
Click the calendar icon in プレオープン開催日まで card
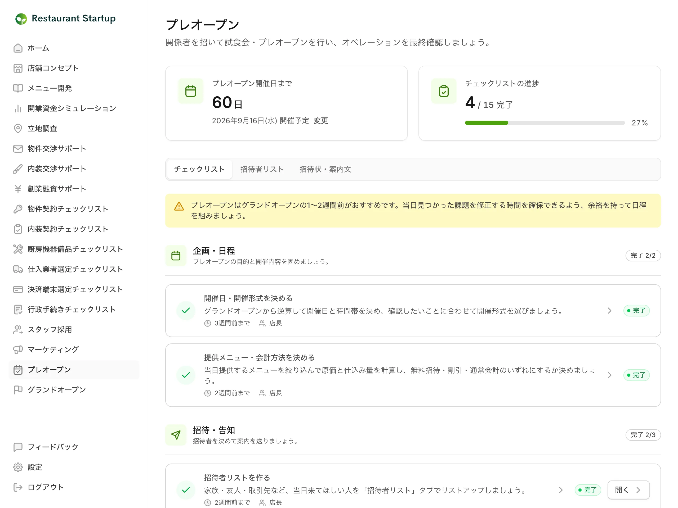tap(191, 91)
